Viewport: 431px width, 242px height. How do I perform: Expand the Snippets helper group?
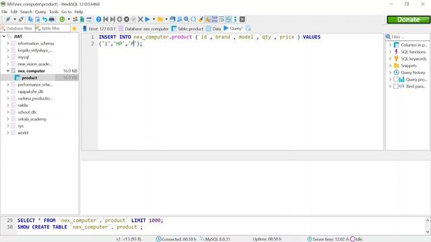coord(390,66)
